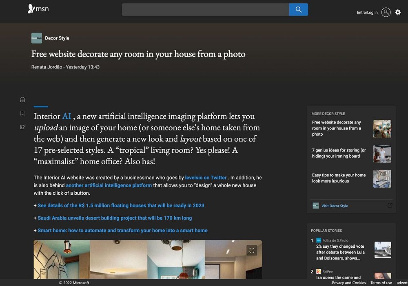The width and height of the screenshot is (408, 286).
Task: Click the headphones listen-to-article icon
Action: point(22,100)
